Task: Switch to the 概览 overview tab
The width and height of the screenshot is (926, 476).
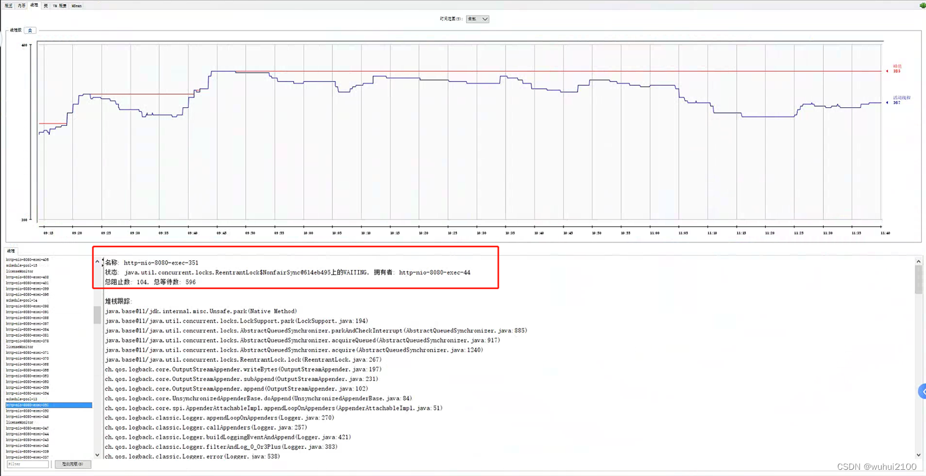Action: coord(9,6)
